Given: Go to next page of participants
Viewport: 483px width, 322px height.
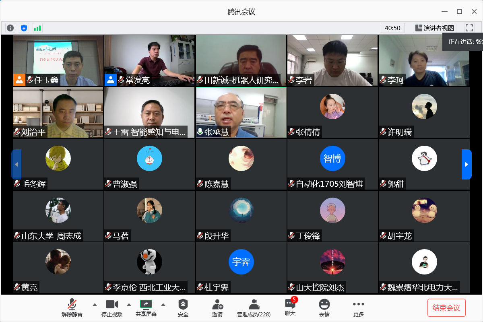Looking at the screenshot, I should tap(466, 164).
